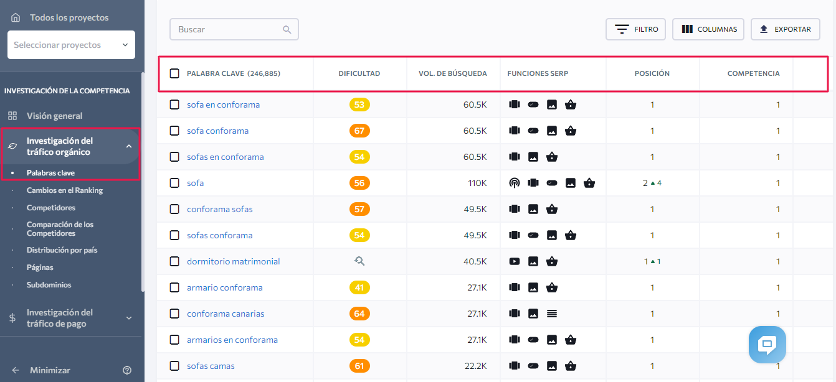Open Competidores in the sidebar
Screen dimensions: 836x382
click(x=51, y=208)
